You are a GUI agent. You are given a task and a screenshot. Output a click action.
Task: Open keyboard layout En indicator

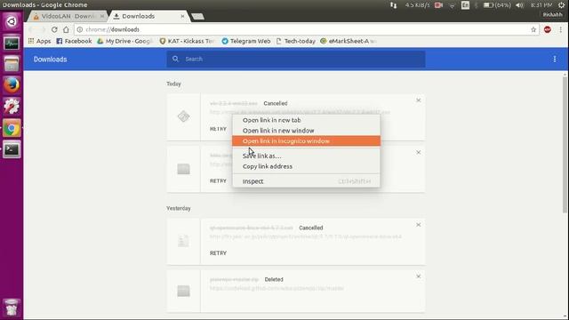465,5
